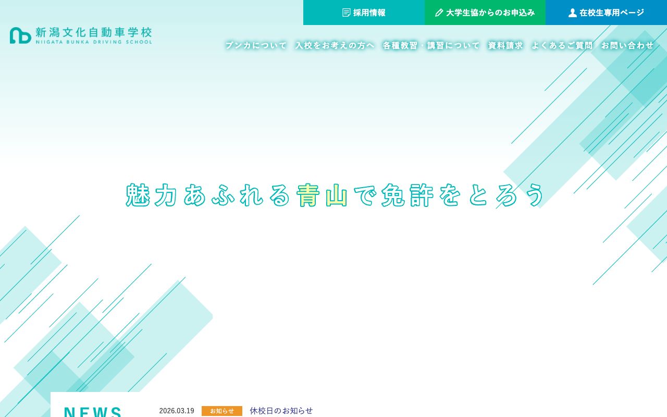Click the Niigata Bunka Driving School logo icon

(x=20, y=35)
